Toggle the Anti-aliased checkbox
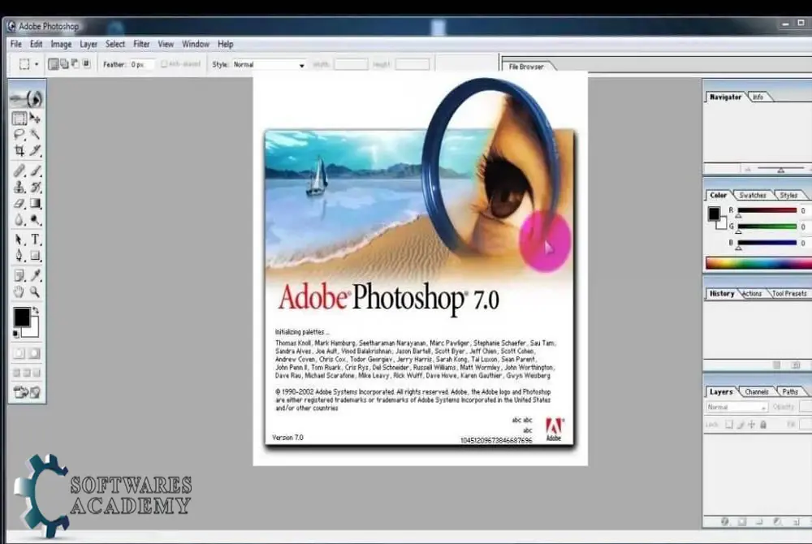 click(164, 64)
